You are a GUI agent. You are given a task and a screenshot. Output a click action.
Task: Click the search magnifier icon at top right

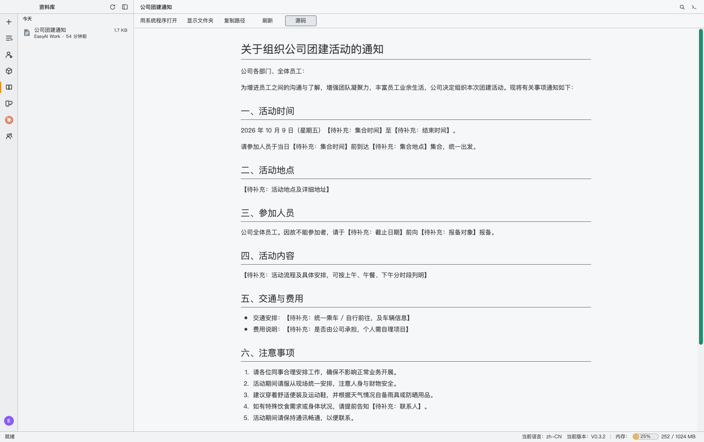pos(682,7)
